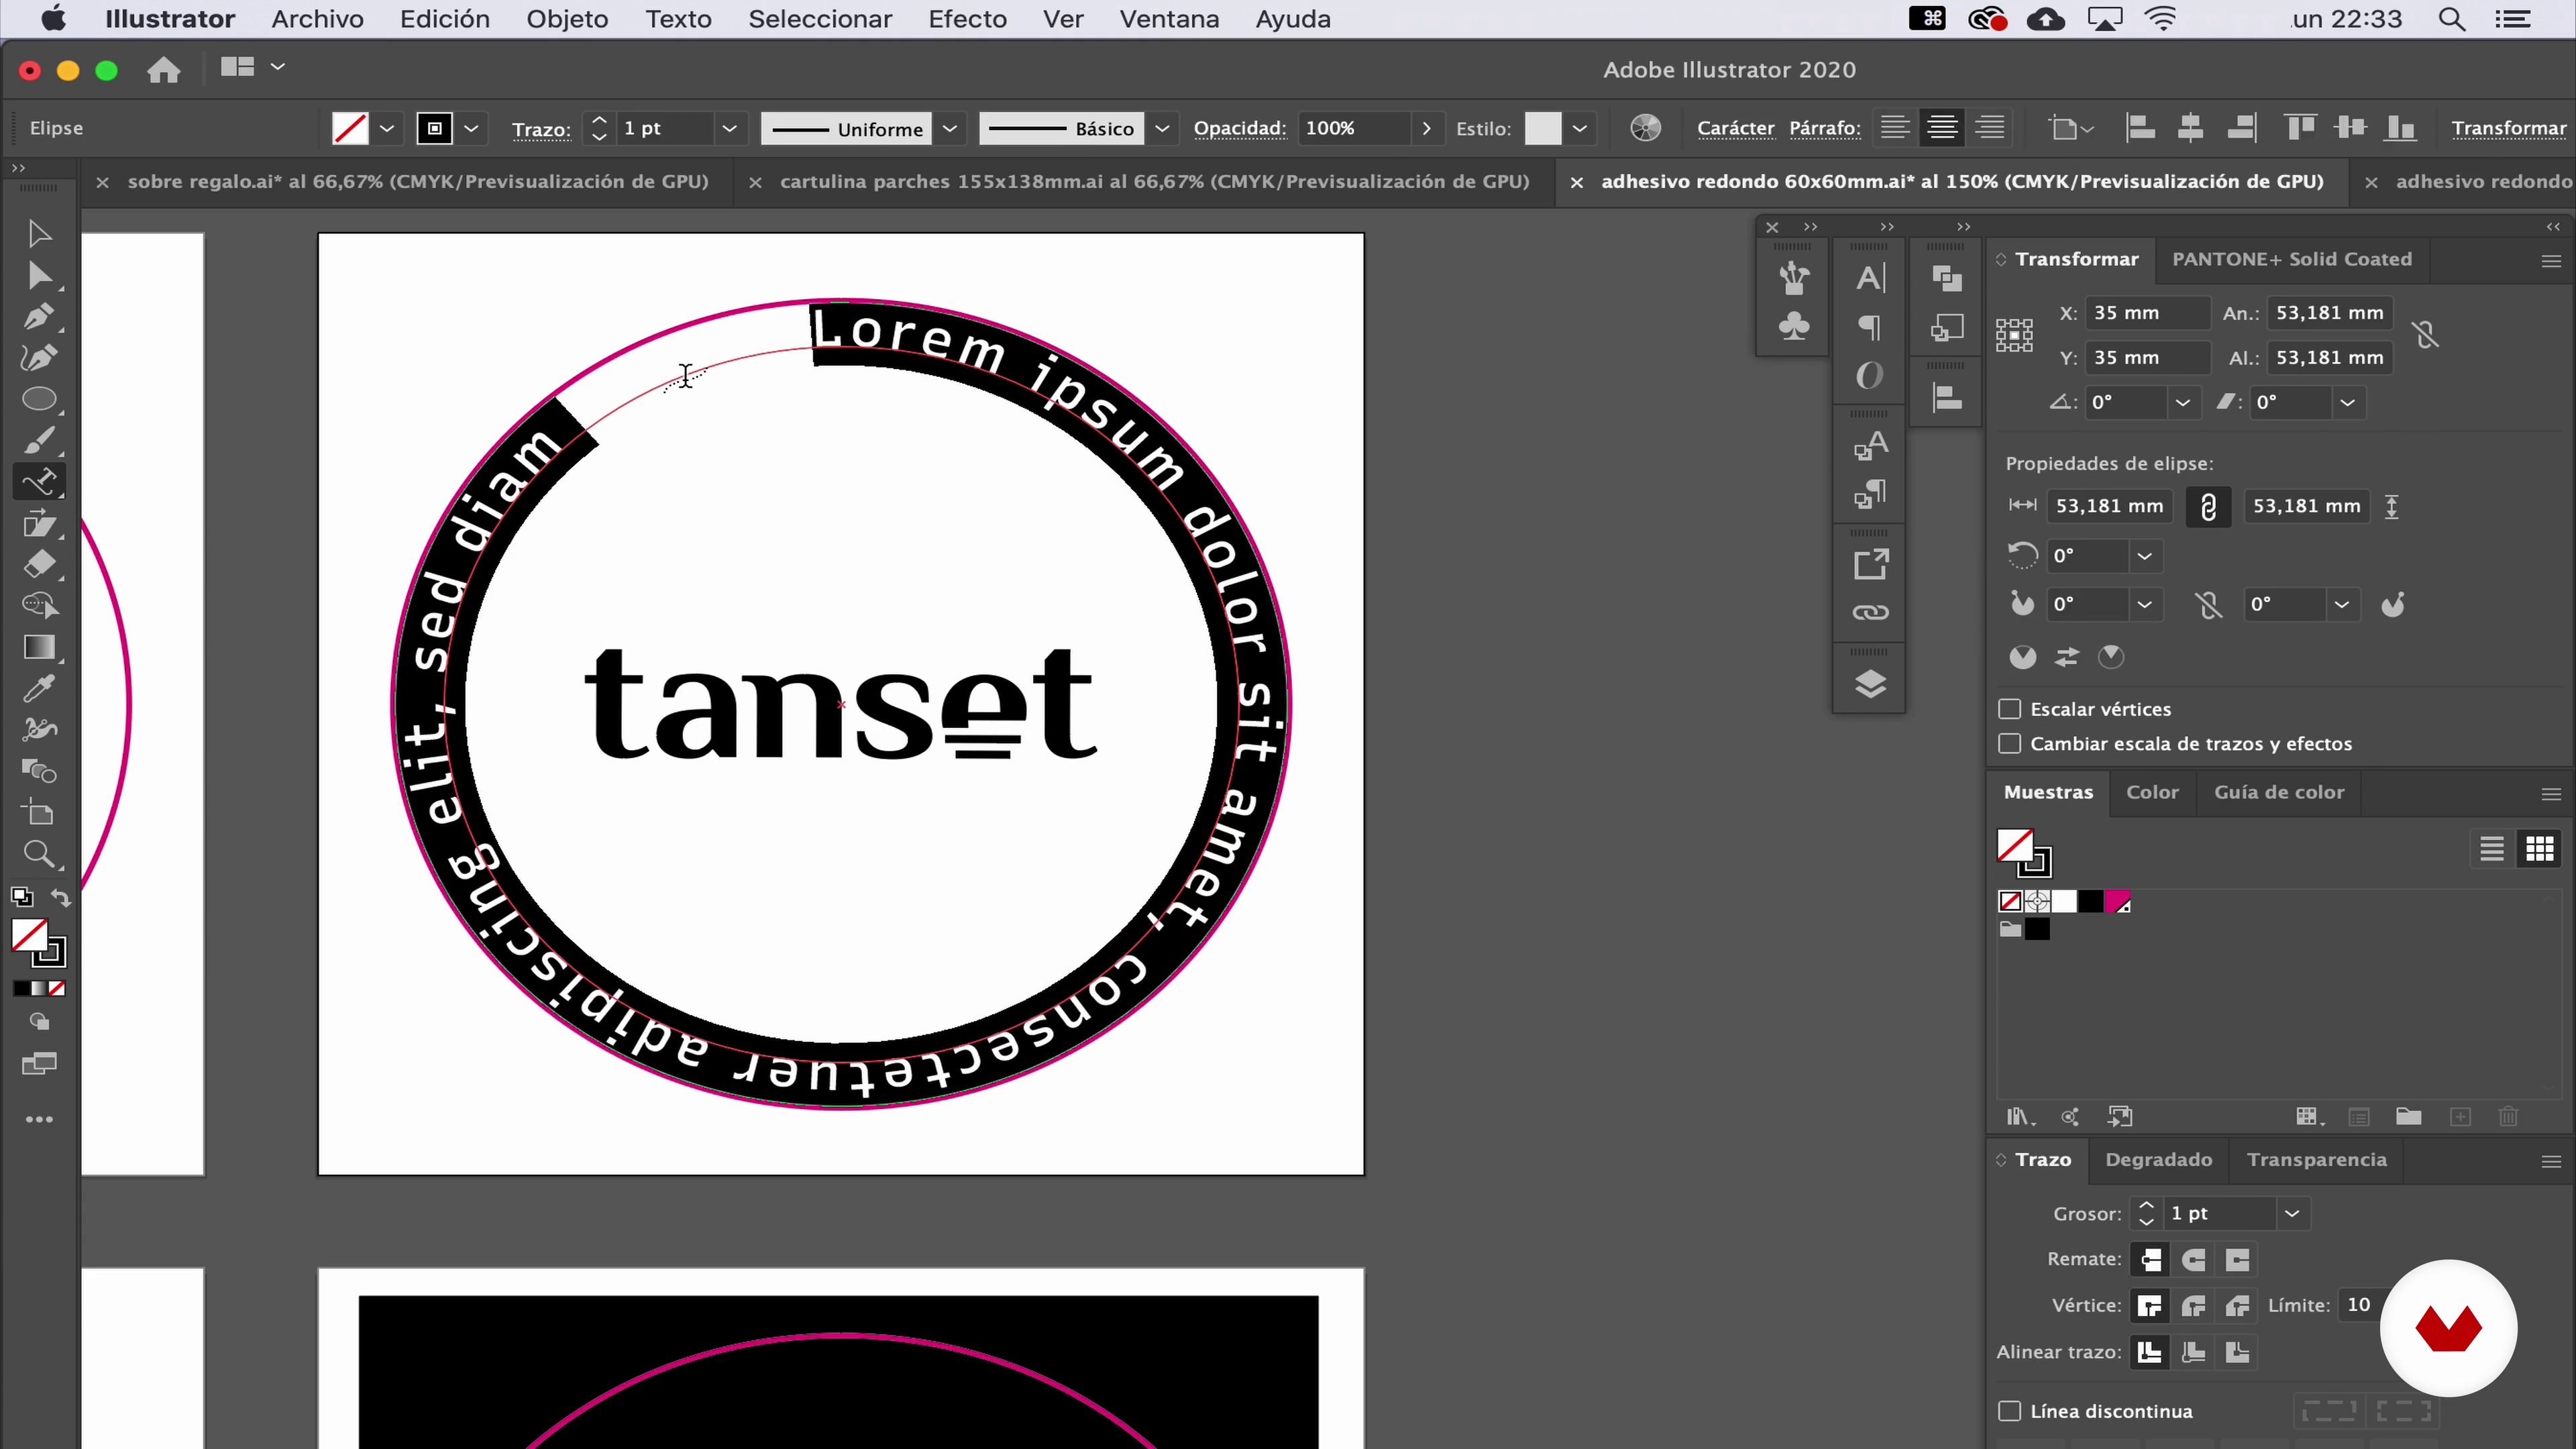
Task: Enable Escalar vértices checkbox
Action: (x=2009, y=709)
